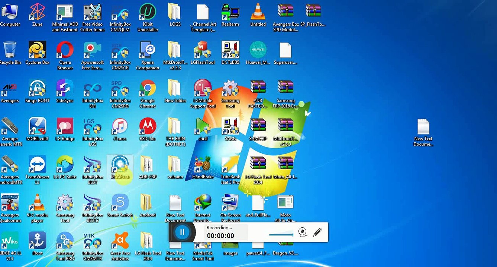The width and height of the screenshot is (497, 267).
Task: Open the pencil annotation tool on recorder
Action: click(317, 232)
